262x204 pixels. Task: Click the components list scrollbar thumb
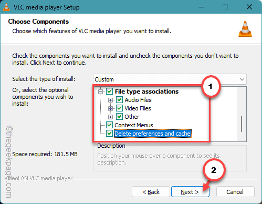click(242, 124)
